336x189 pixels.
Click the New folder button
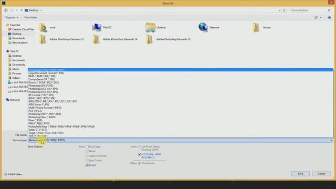click(x=30, y=17)
